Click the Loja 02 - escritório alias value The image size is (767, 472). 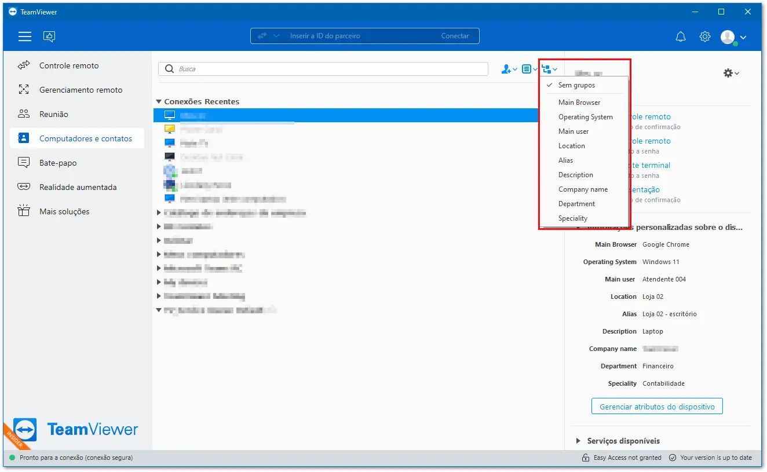click(670, 314)
